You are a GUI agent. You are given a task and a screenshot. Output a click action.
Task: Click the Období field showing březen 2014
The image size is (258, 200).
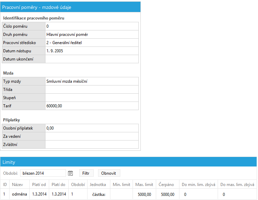coord(43,173)
